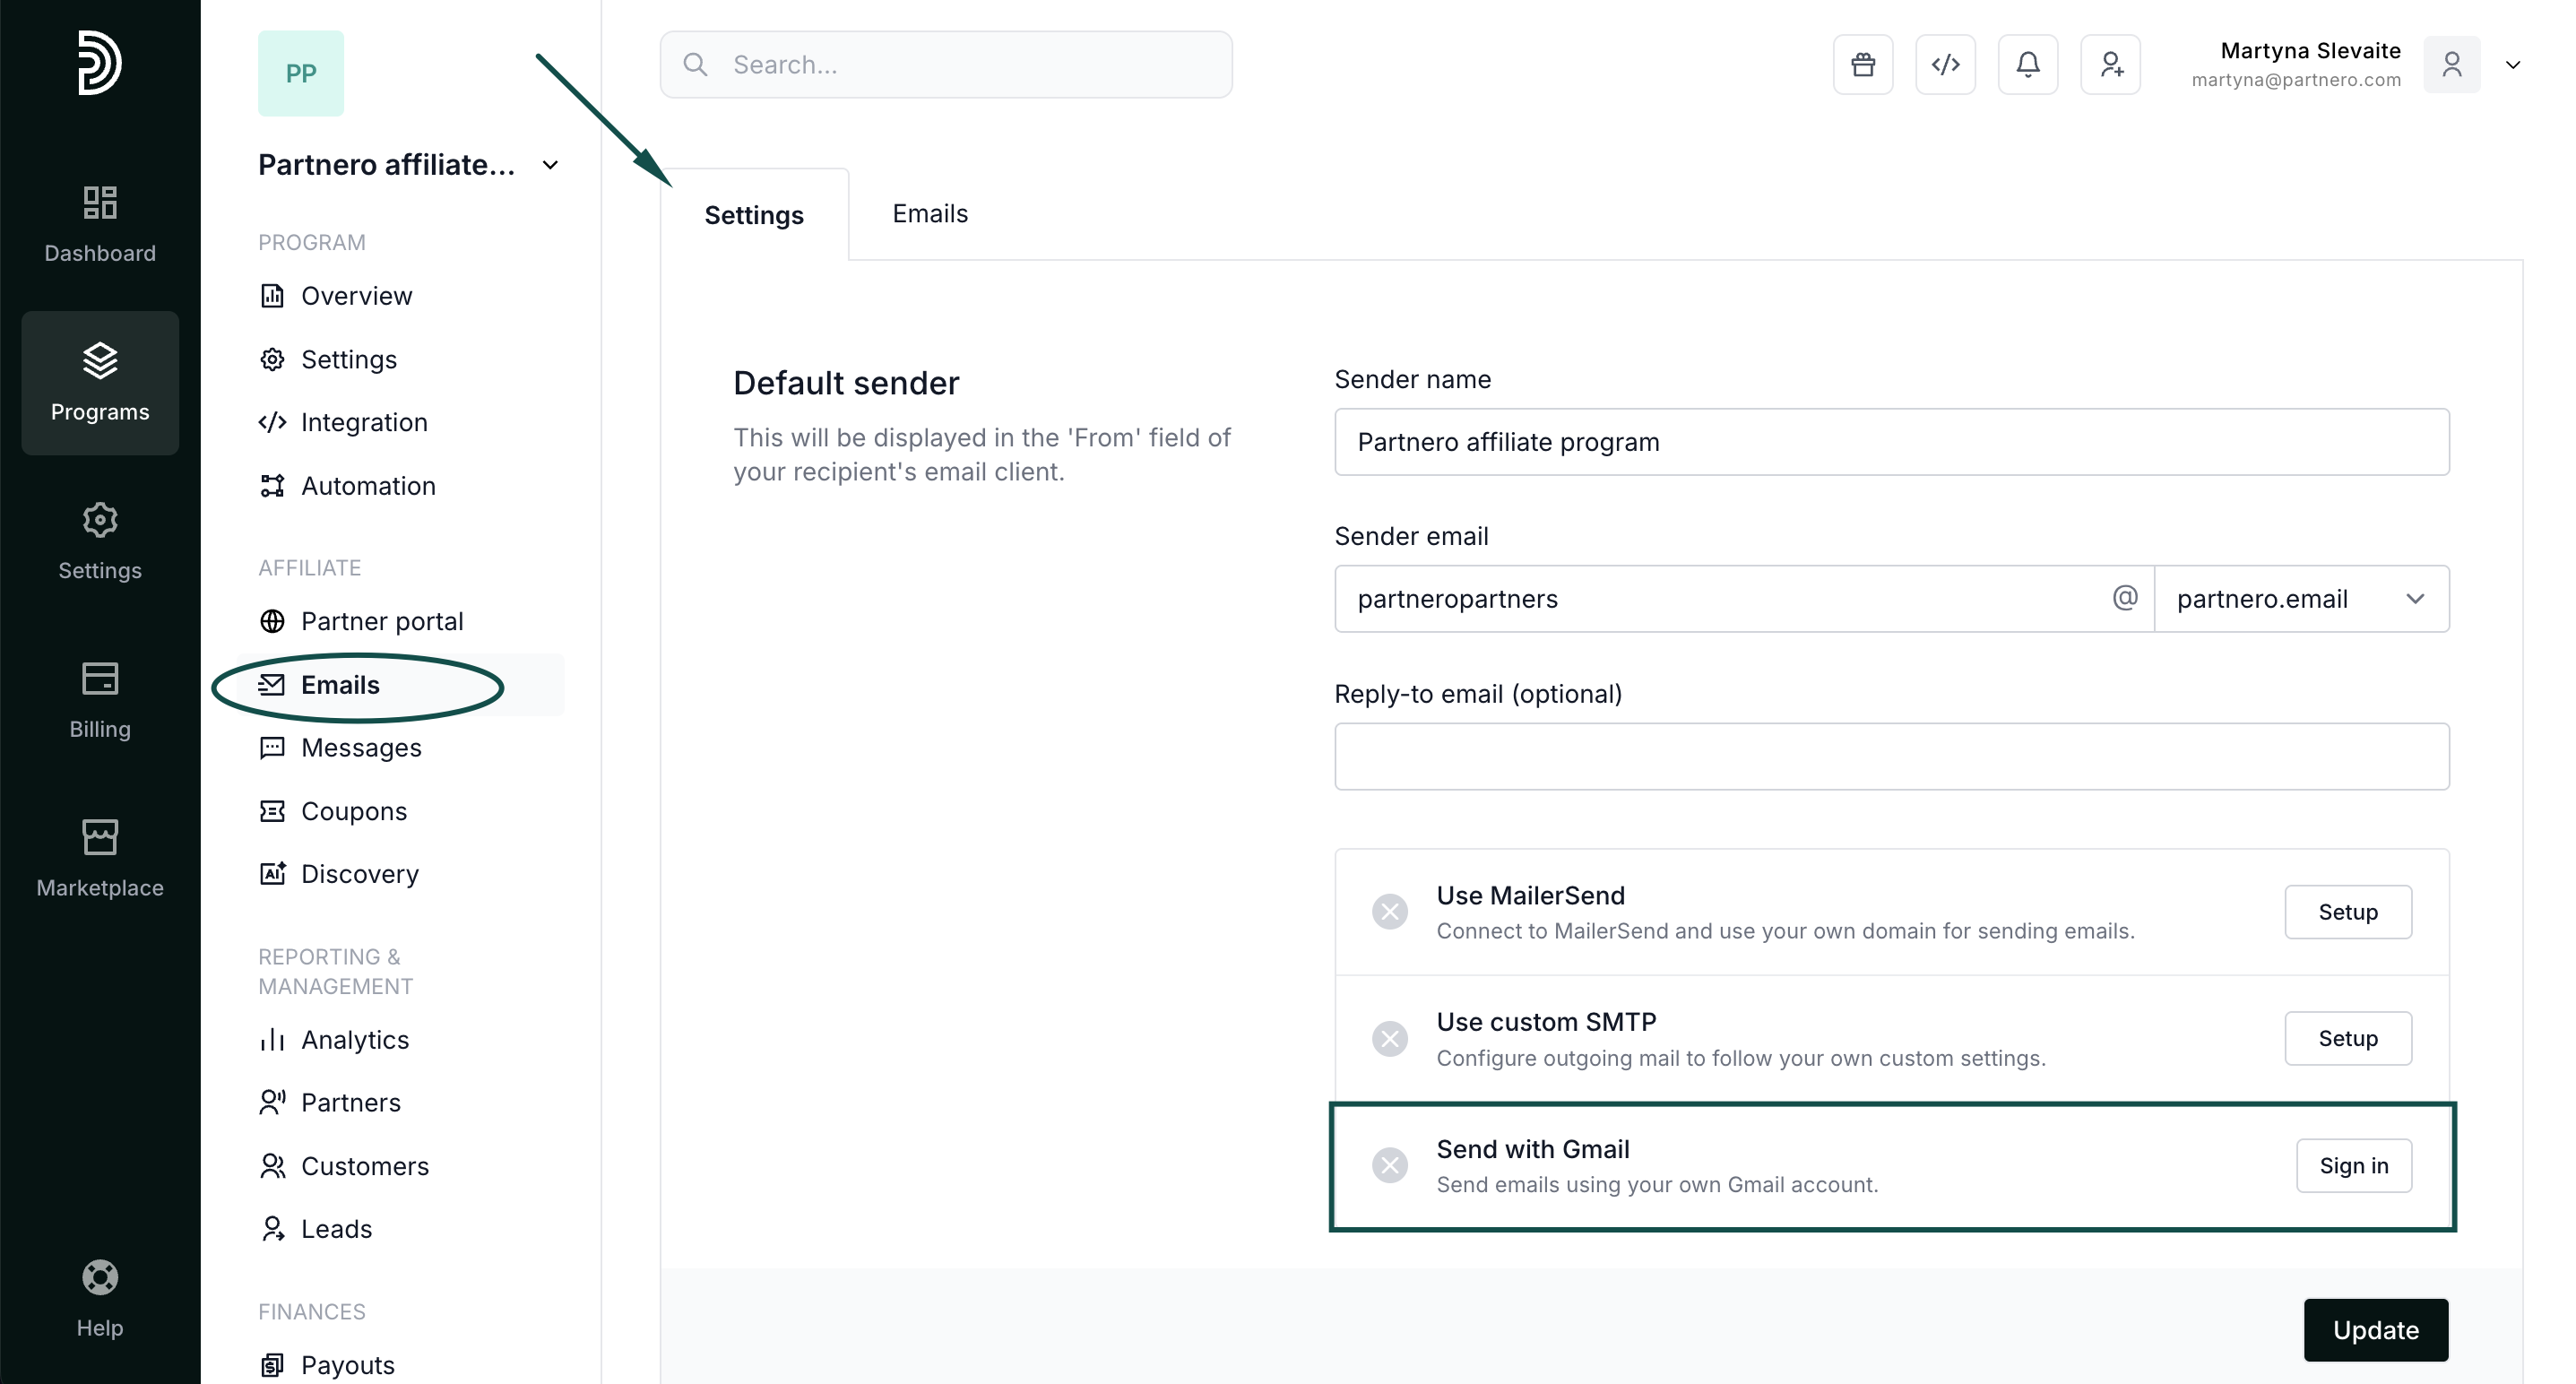Expand the user account menu chevron
The width and height of the screenshot is (2576, 1384).
pyautogui.click(x=2512, y=65)
